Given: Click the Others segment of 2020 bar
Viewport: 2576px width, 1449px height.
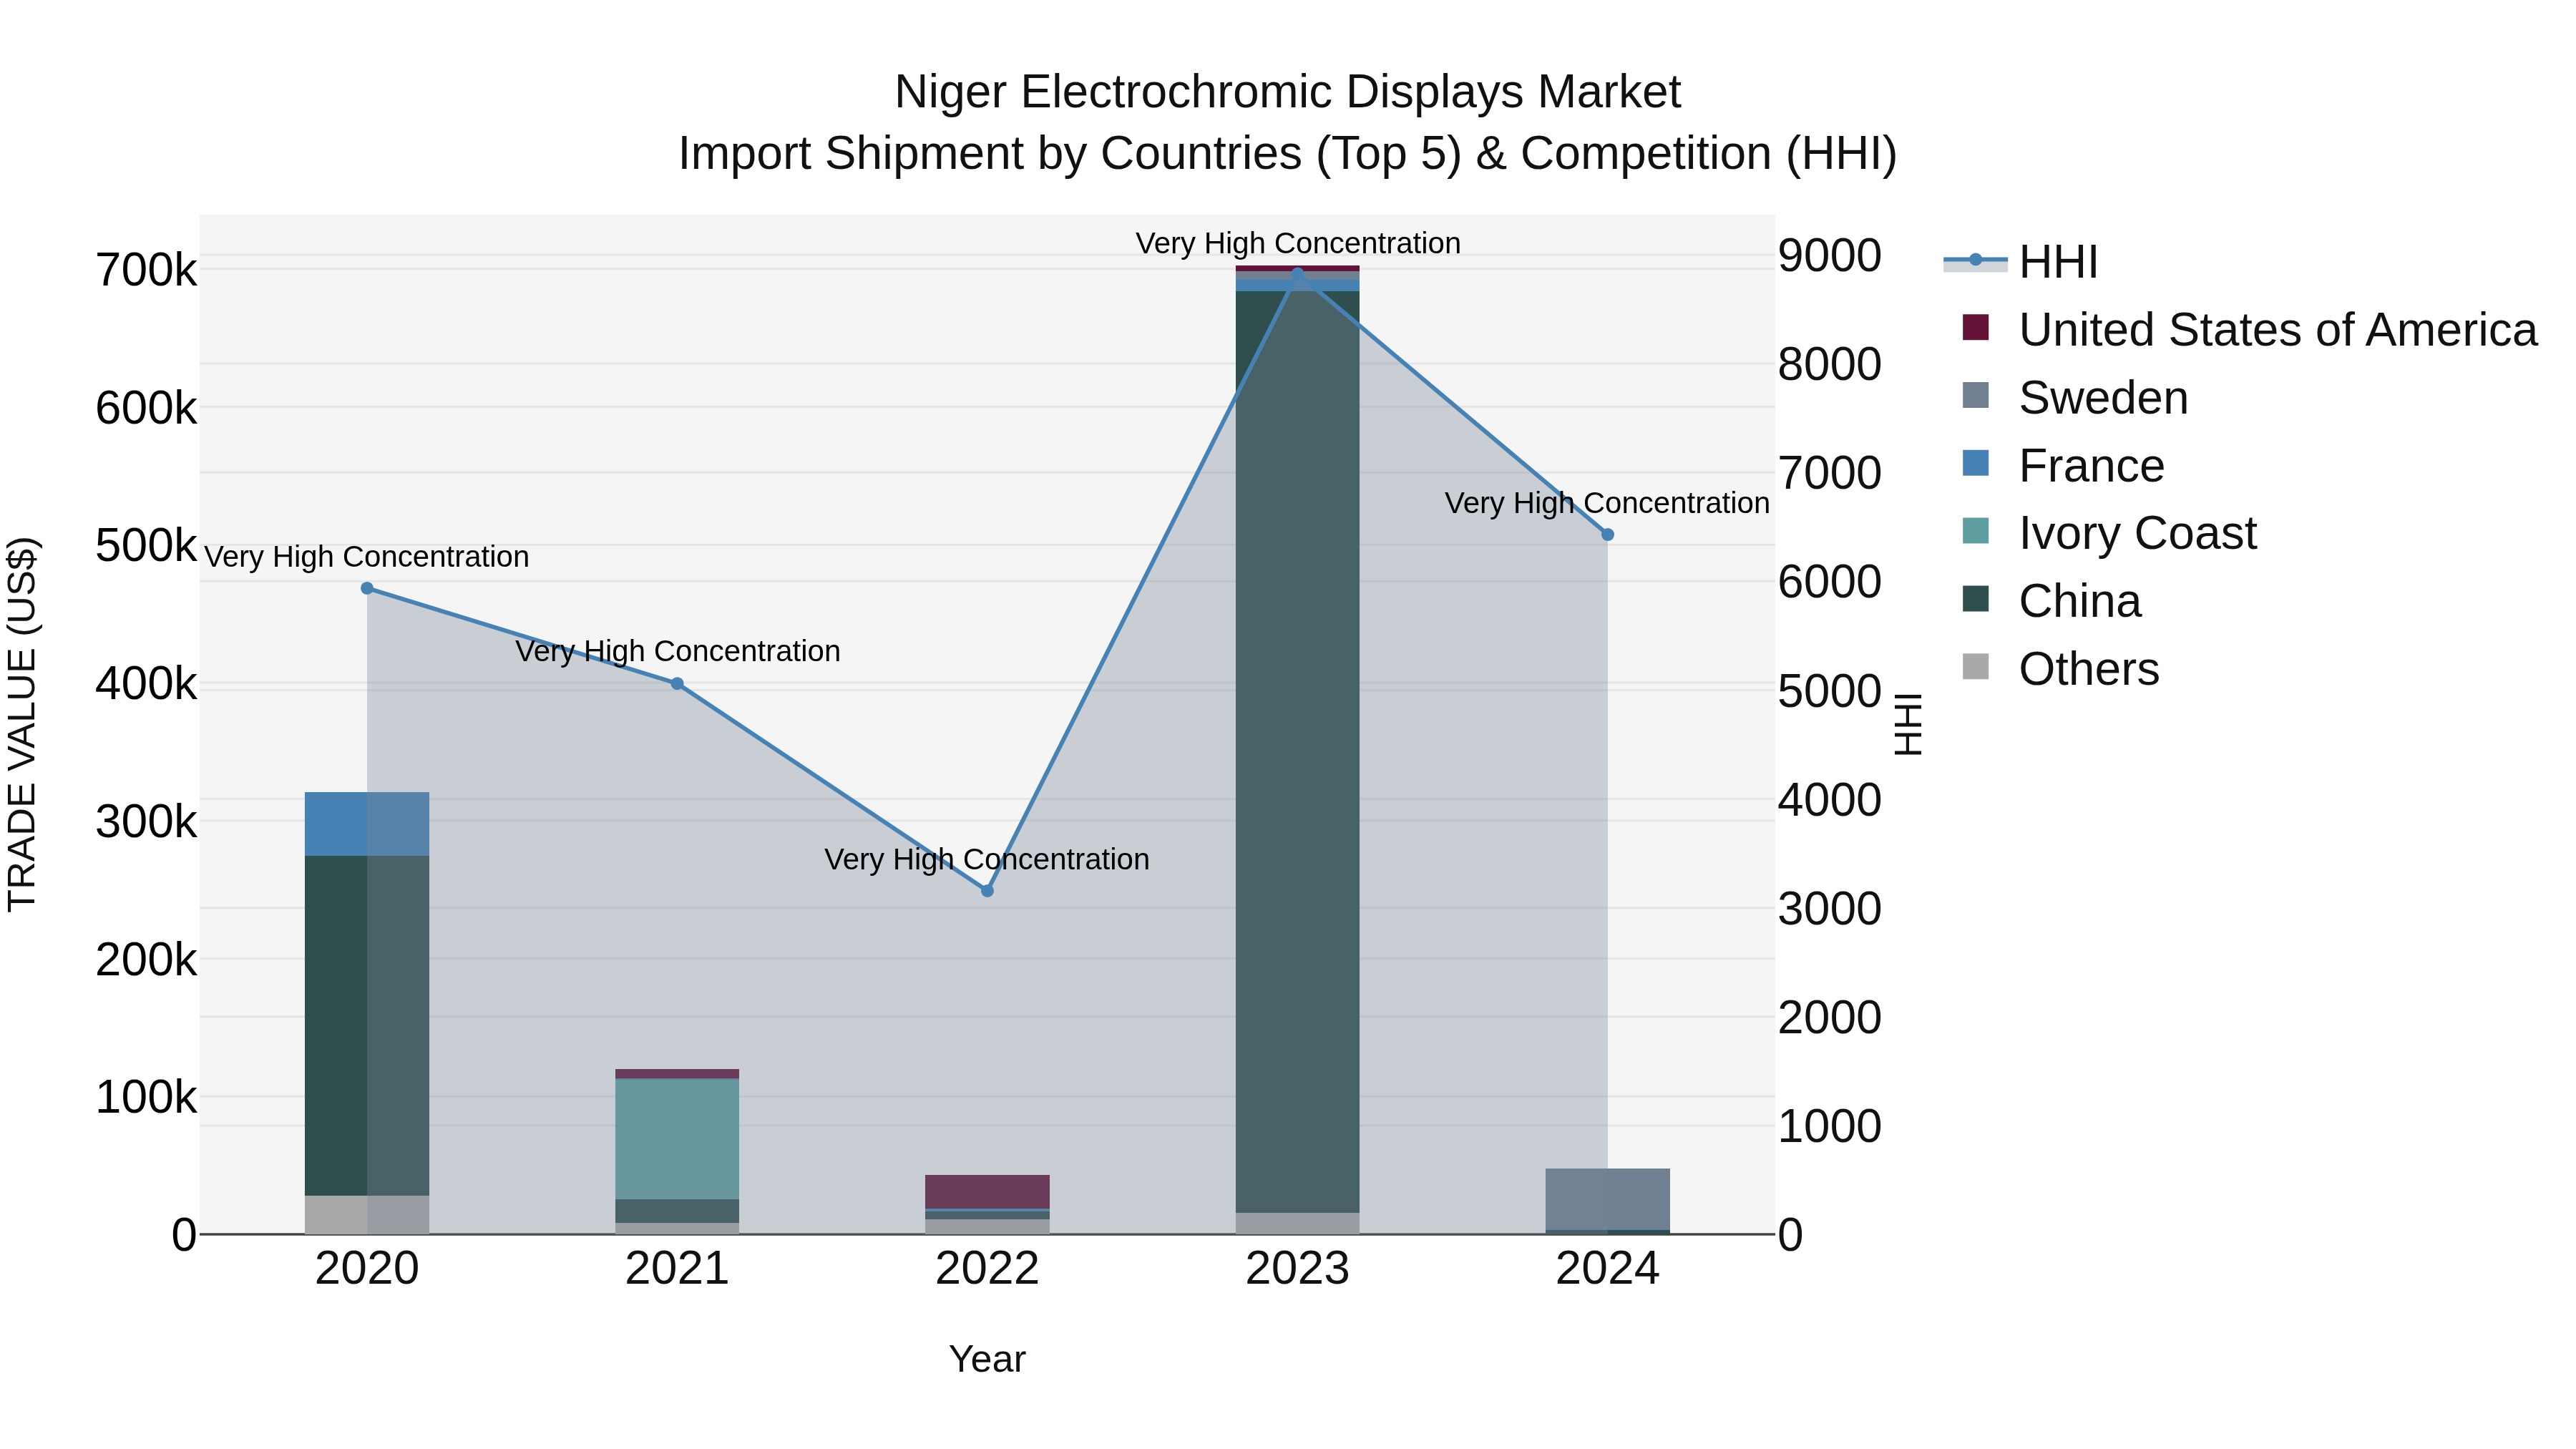Looking at the screenshot, I should click(367, 1214).
